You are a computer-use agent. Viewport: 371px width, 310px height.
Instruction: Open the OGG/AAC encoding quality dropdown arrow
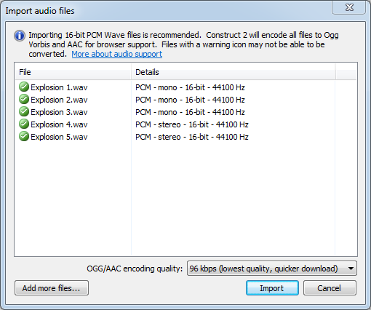click(351, 269)
